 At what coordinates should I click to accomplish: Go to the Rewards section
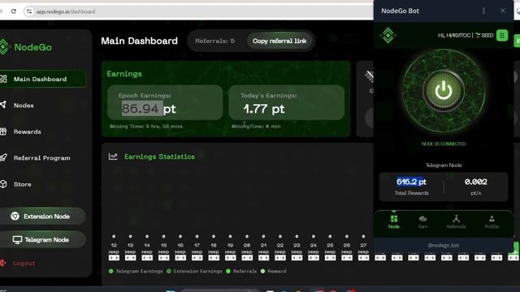coord(27,131)
